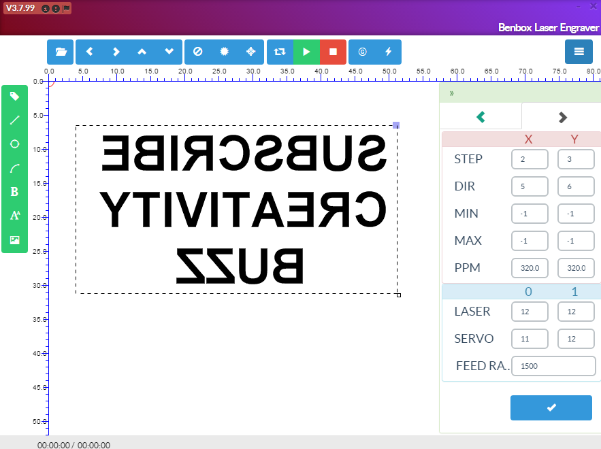Viewport: 601px width, 449px height.
Task: Click the DIR Y input field
Action: click(x=576, y=186)
